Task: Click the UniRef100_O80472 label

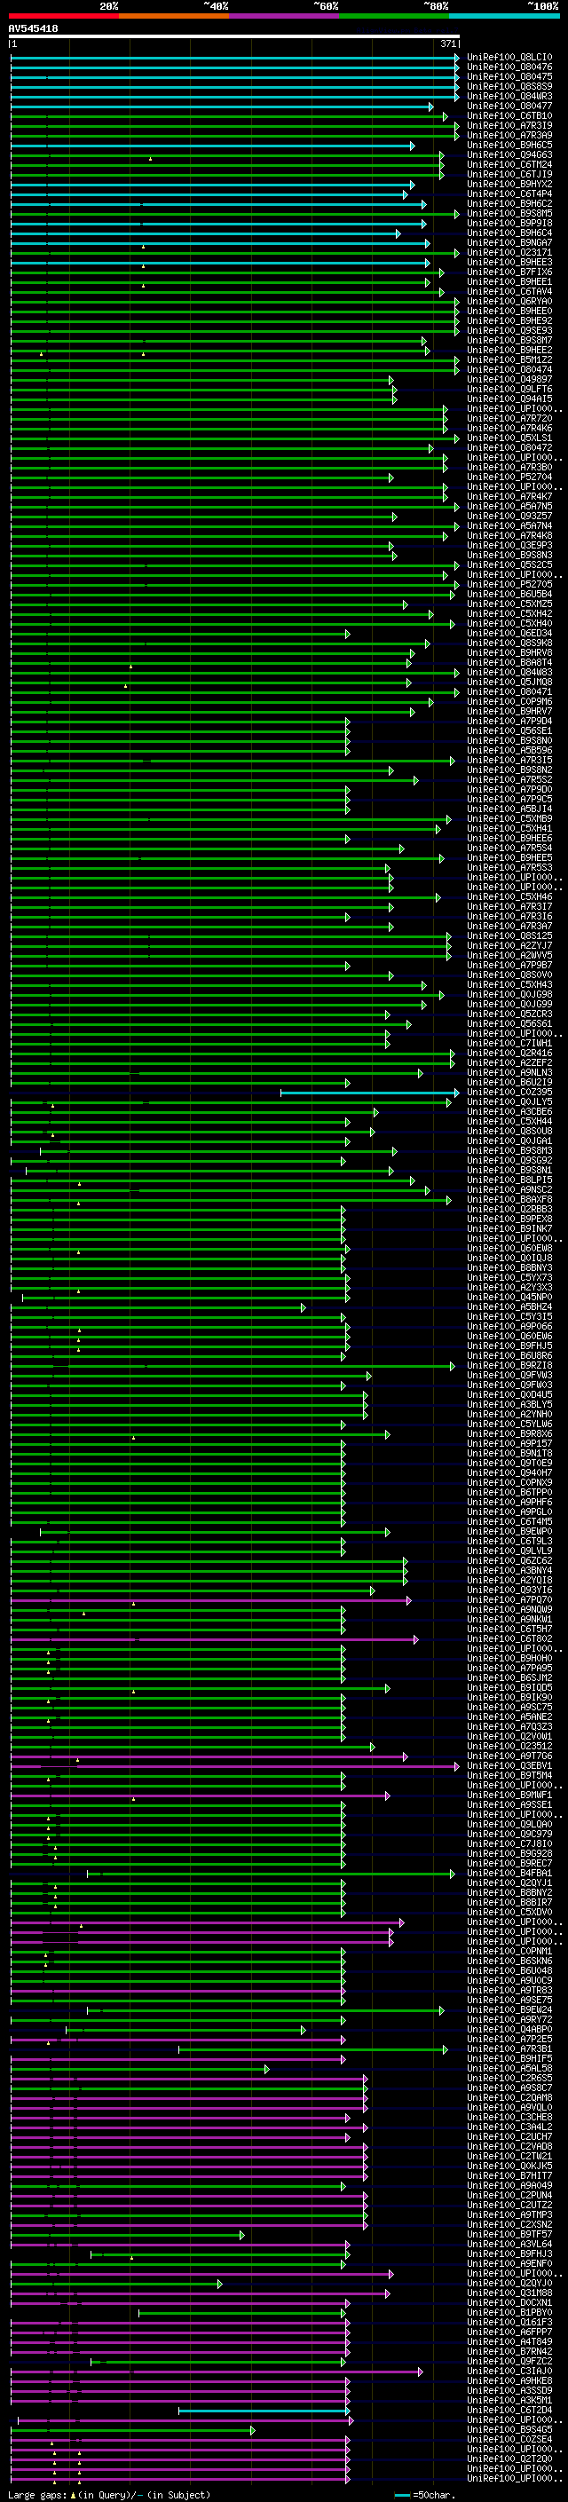Action: pos(509,447)
